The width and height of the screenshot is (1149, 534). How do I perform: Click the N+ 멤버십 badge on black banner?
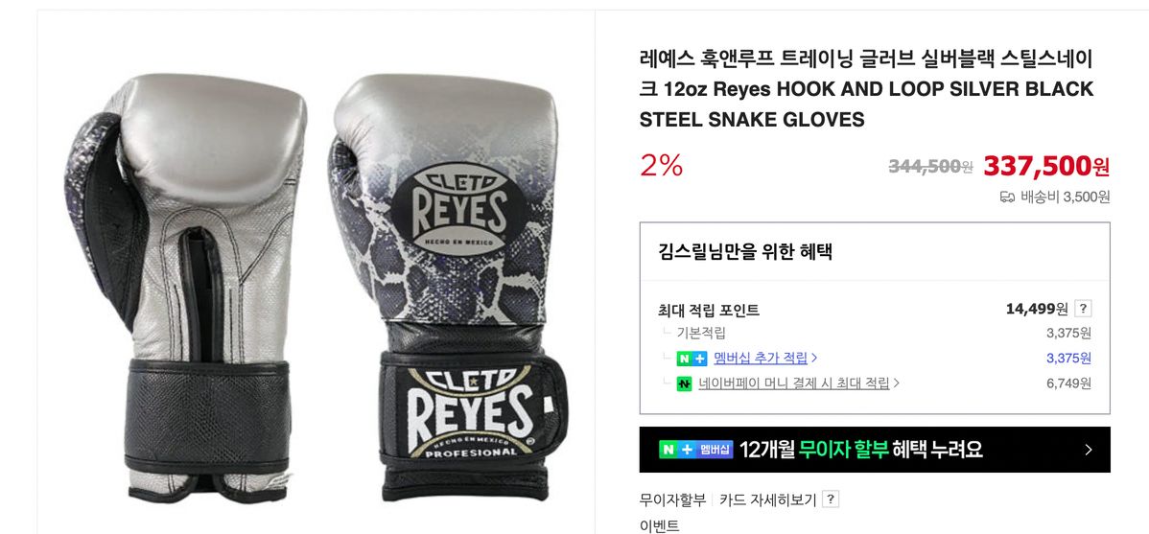point(695,449)
